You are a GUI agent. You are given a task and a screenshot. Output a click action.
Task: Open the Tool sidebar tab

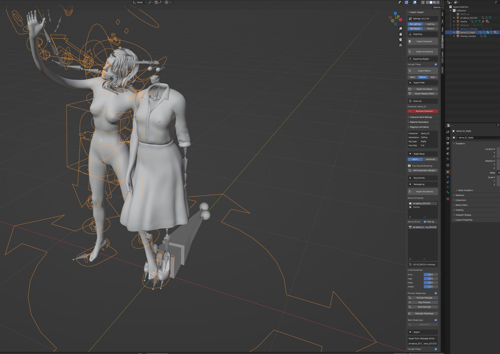click(x=442, y=21)
